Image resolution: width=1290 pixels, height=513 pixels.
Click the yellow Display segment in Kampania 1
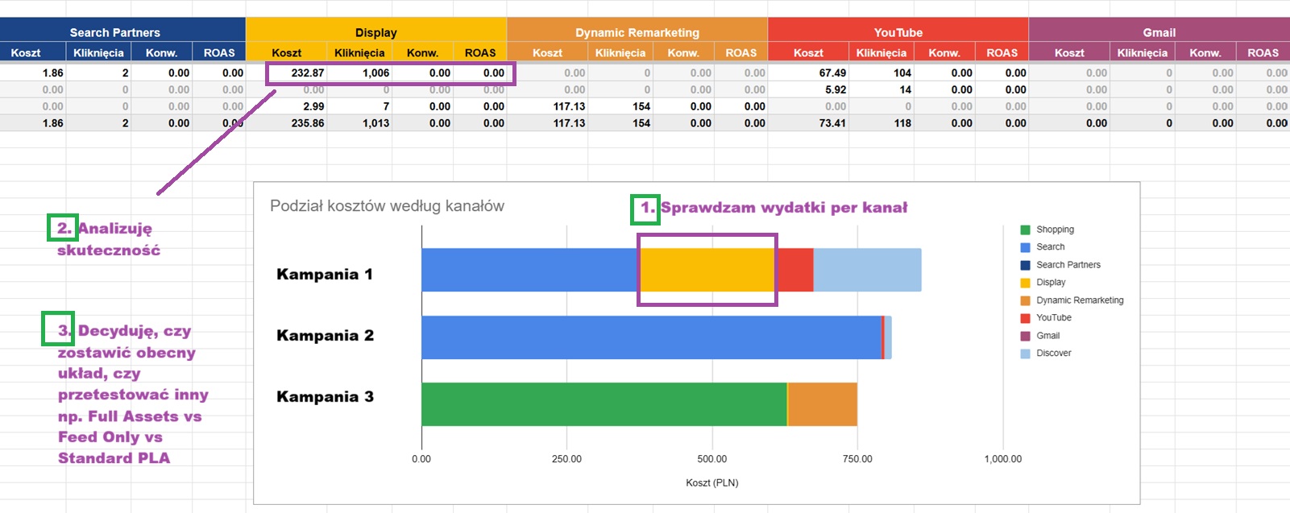click(x=707, y=270)
